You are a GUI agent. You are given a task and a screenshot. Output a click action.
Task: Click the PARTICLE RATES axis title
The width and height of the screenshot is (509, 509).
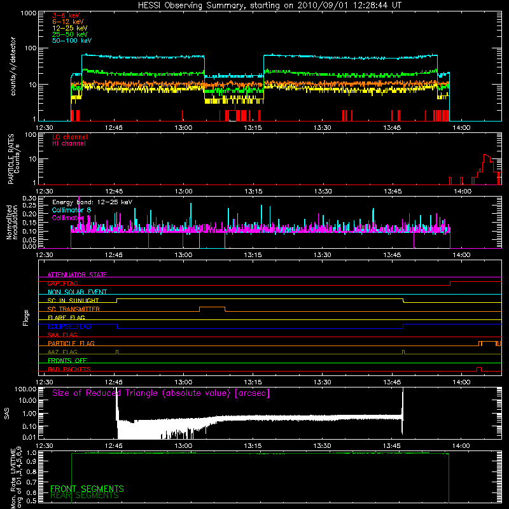click(11, 159)
